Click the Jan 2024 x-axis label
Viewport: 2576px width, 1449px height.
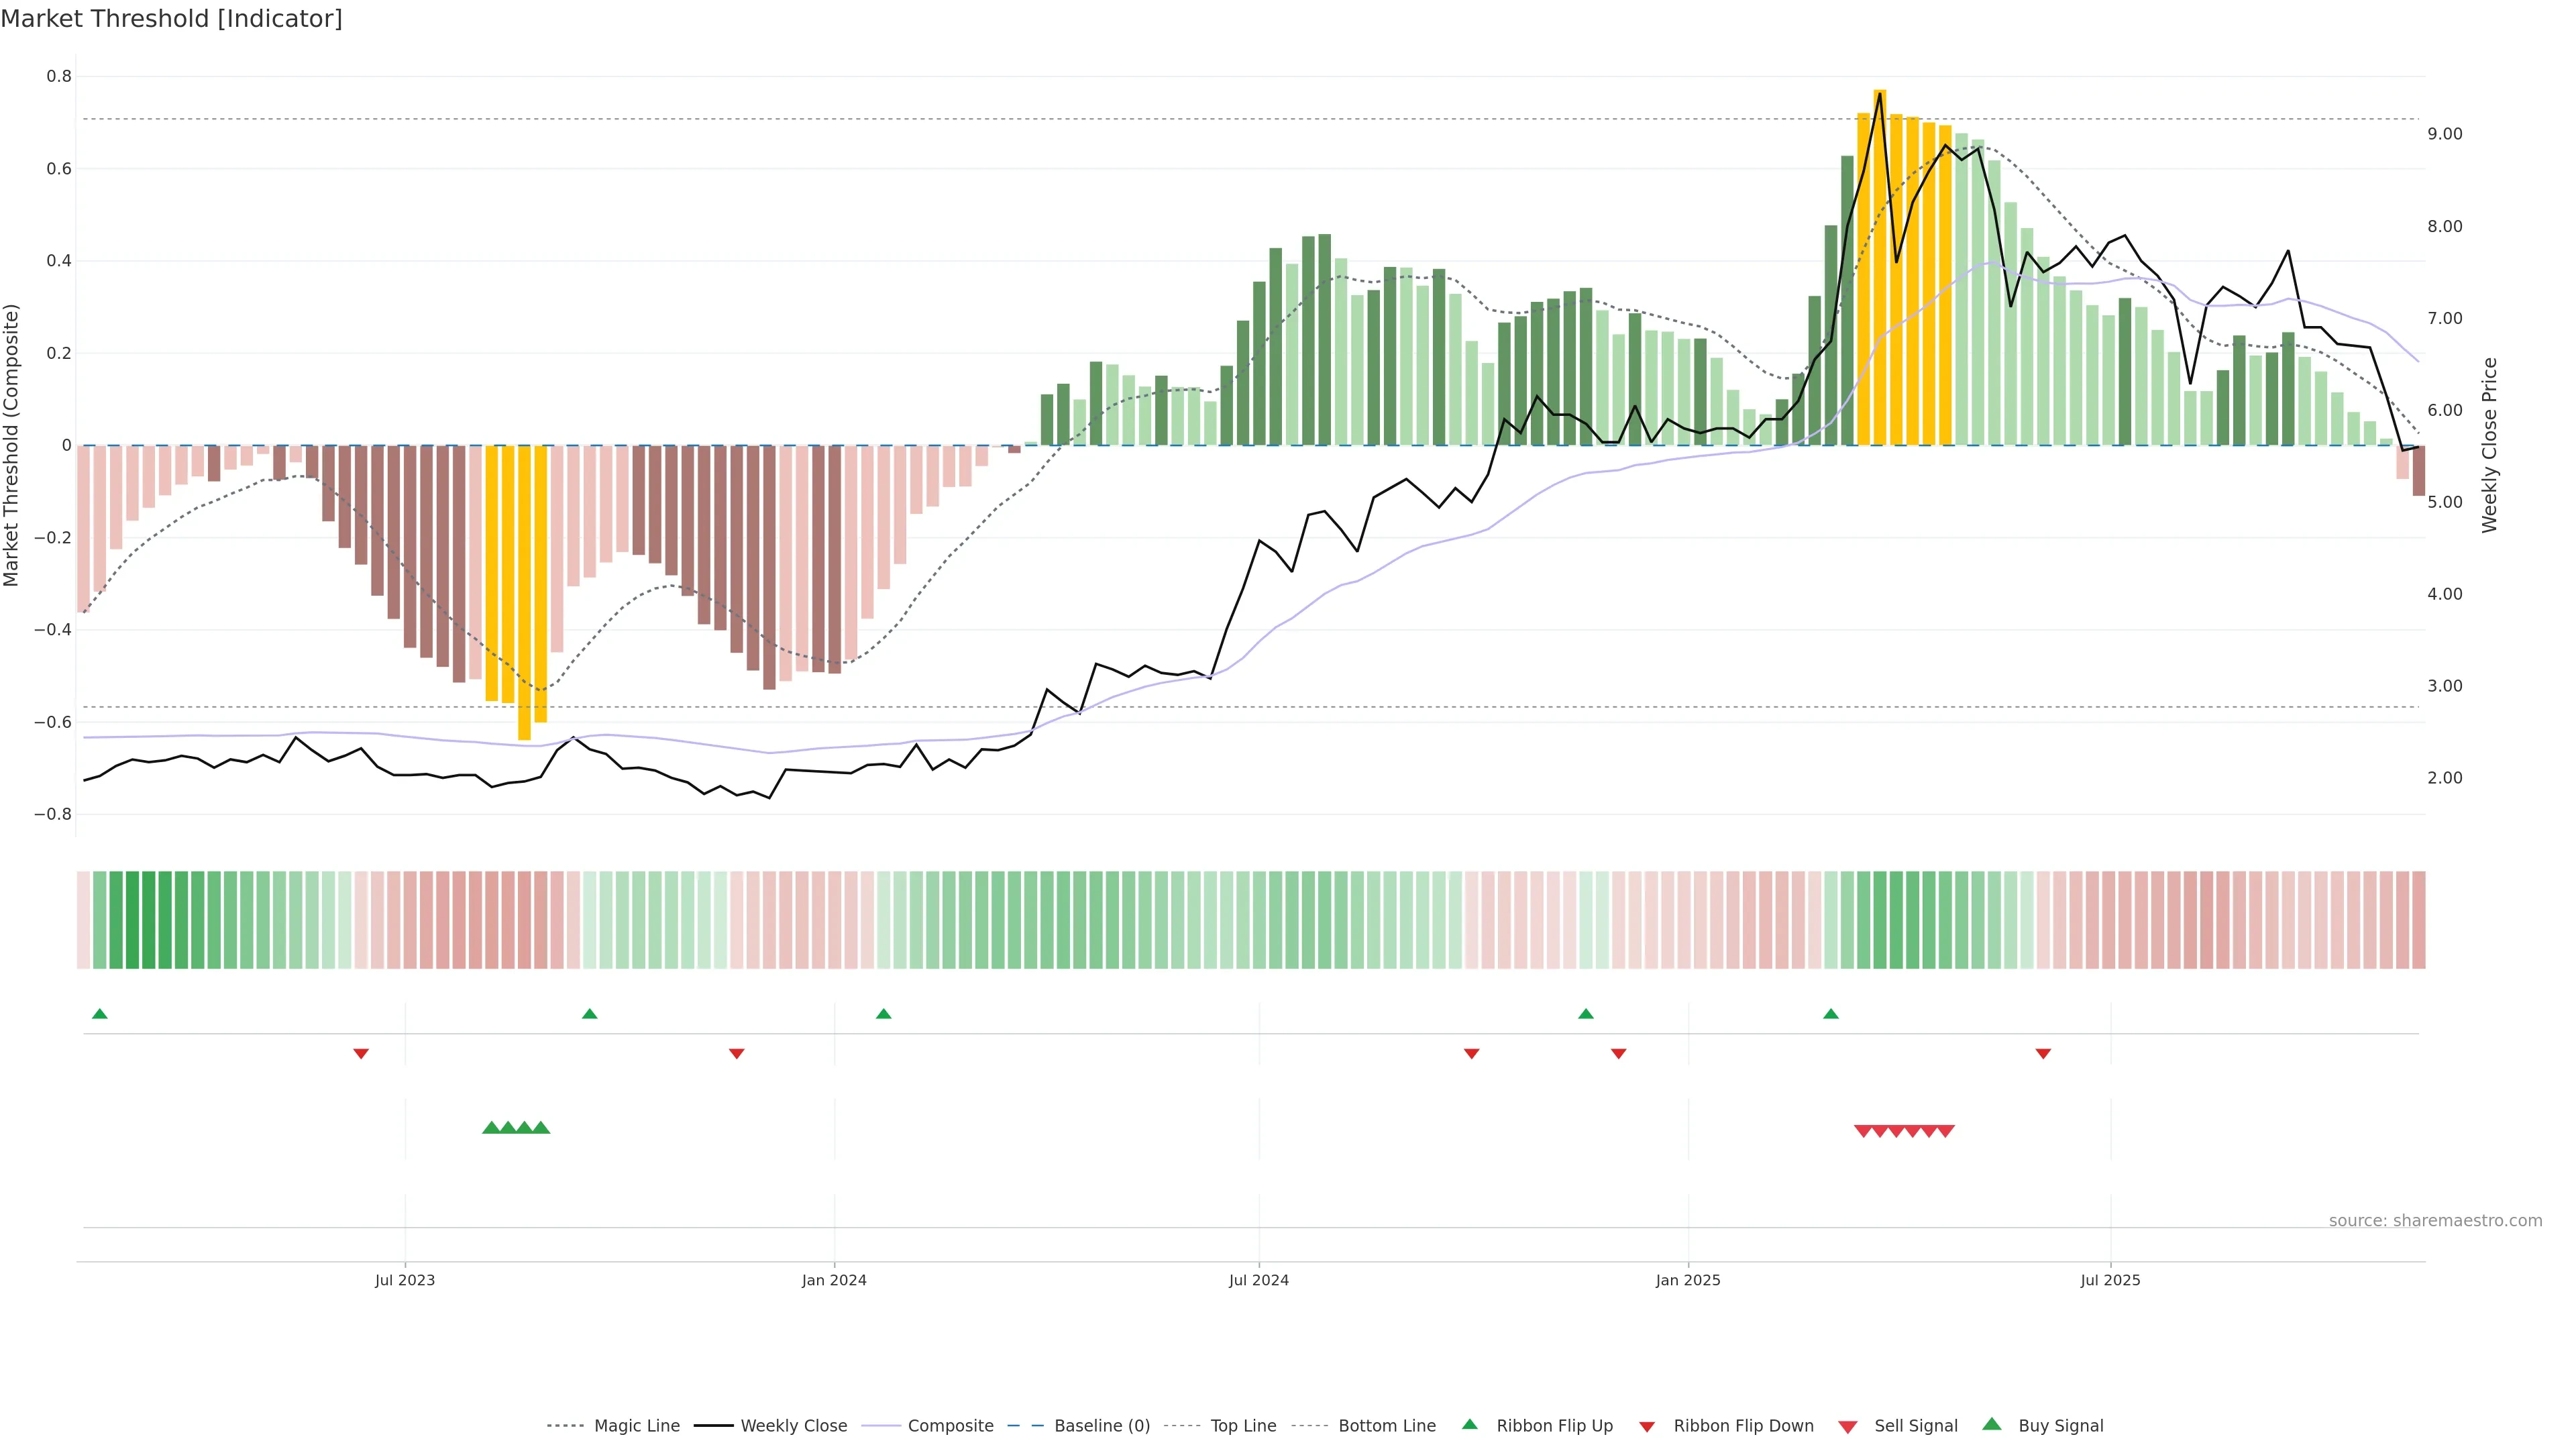point(834,1280)
